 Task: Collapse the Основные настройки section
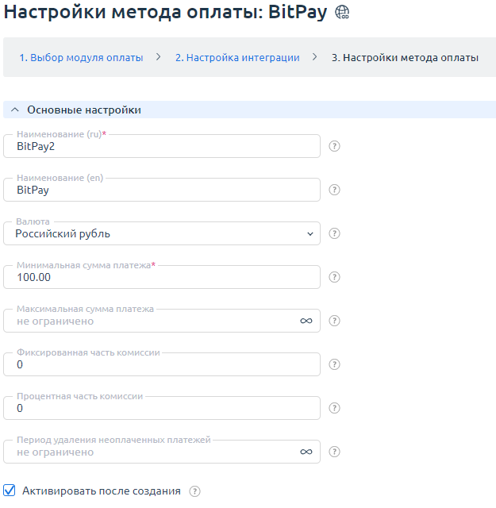(x=15, y=110)
